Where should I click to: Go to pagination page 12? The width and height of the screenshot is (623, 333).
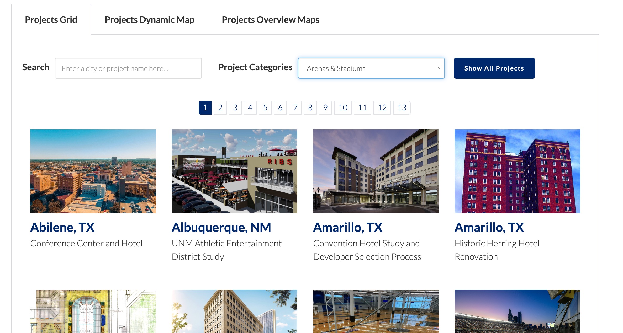pos(382,108)
